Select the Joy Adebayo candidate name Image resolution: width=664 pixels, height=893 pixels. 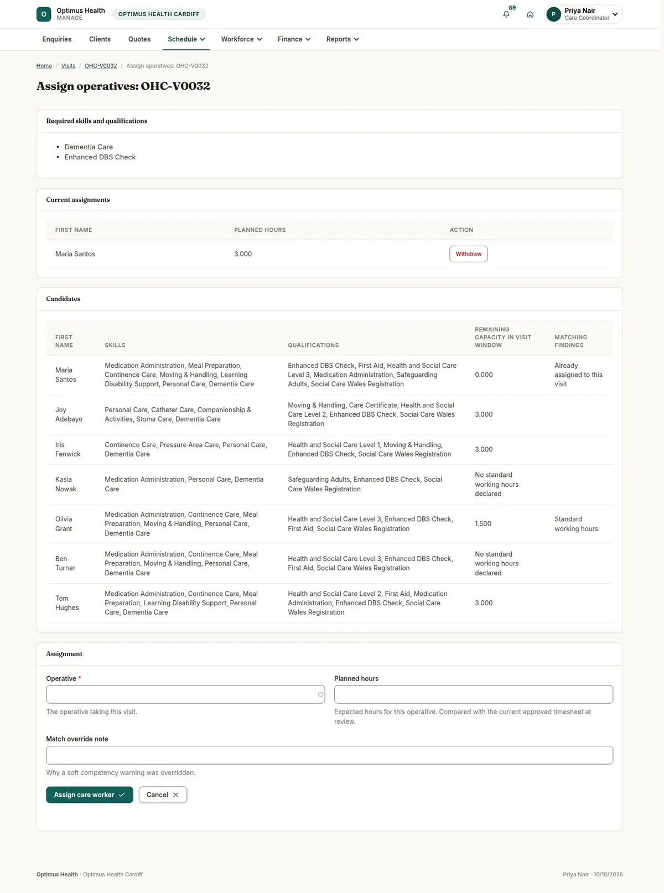coord(69,414)
